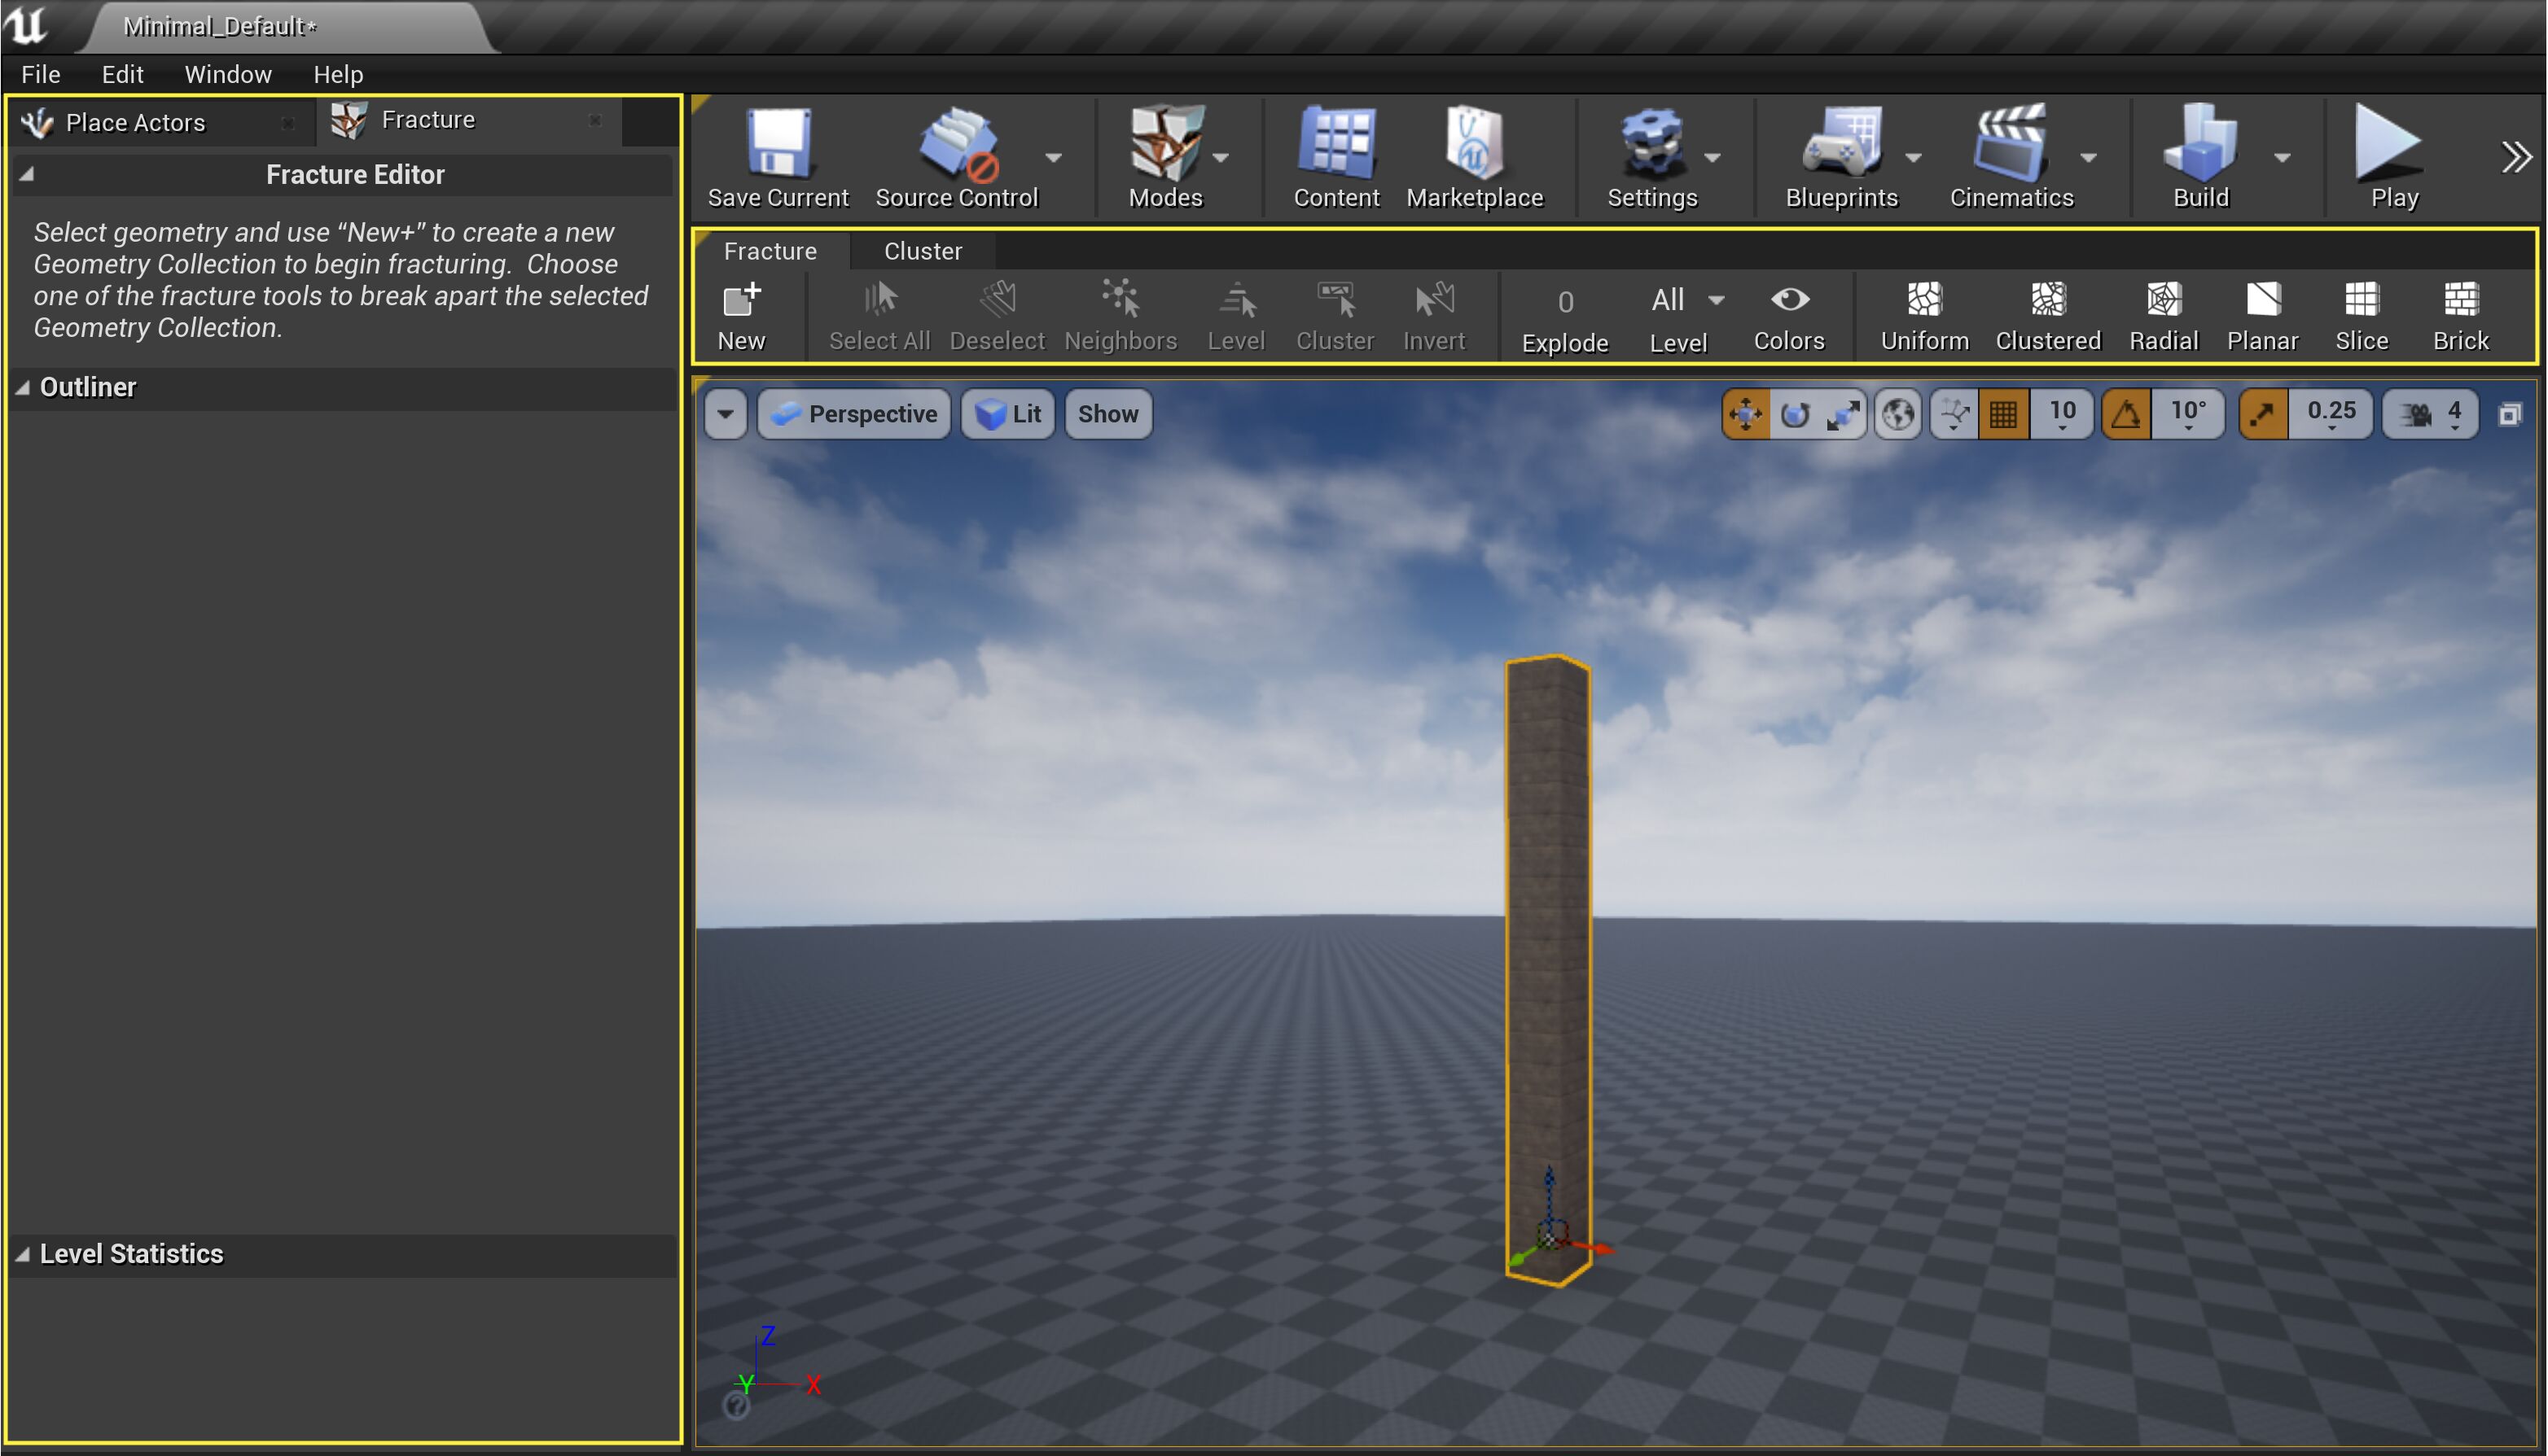Click the Show viewport button
This screenshot has height=1456, width=2548.
point(1107,414)
